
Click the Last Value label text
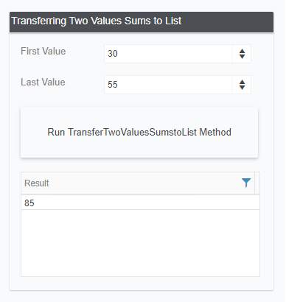pos(43,82)
